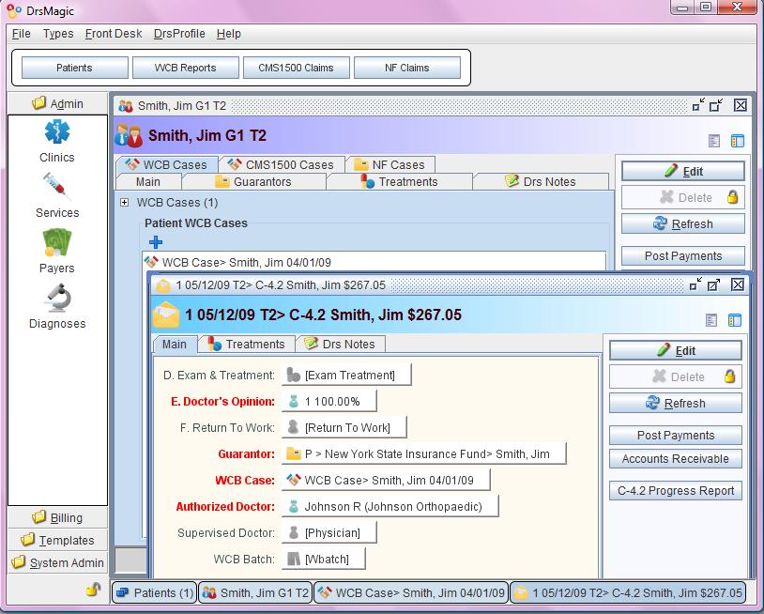The height and width of the screenshot is (614, 764).
Task: Open Johnson R (Johnson Orthopaedic) doctor field
Action: [x=390, y=506]
